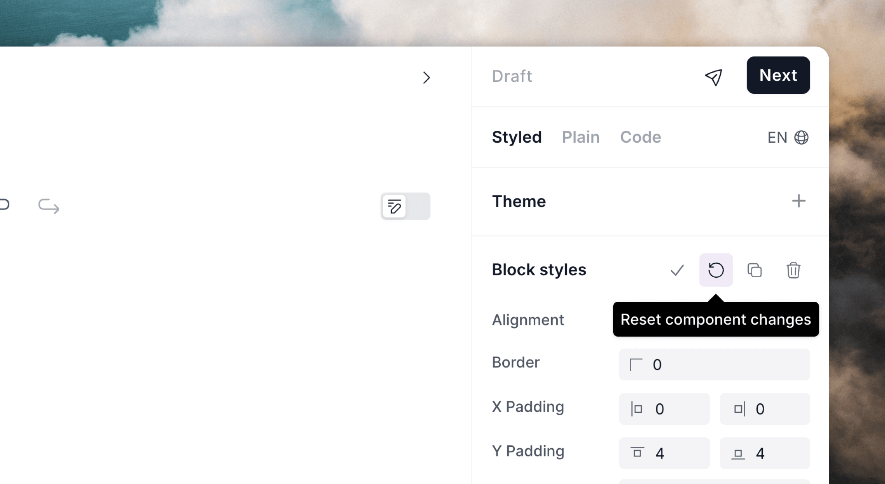Viewport: 885px width, 484px height.
Task: Open the EN language dropdown
Action: click(777, 137)
